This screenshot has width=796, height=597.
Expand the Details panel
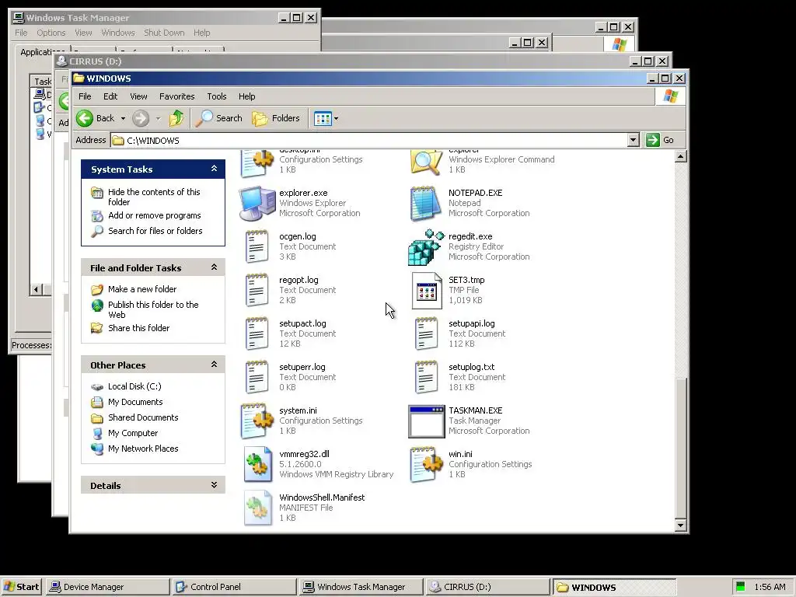[x=215, y=485]
